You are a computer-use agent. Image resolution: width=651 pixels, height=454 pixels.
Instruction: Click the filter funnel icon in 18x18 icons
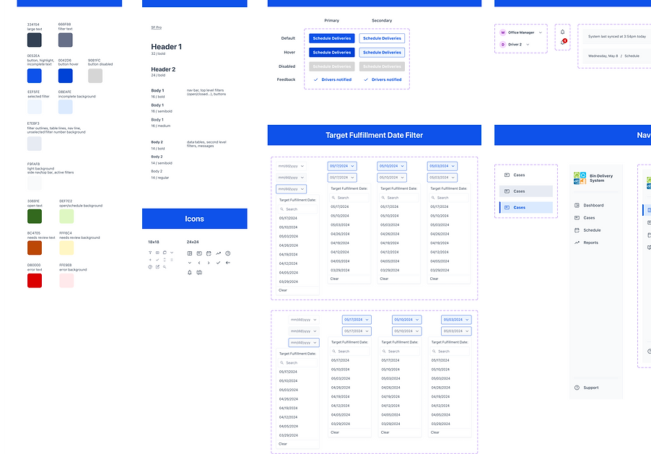click(x=150, y=253)
